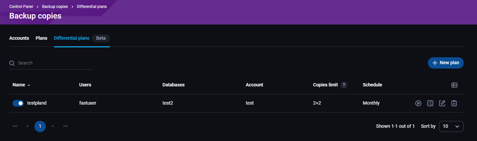477x141 pixels.
Task: Switch to the Accounts tab
Action: click(x=19, y=38)
